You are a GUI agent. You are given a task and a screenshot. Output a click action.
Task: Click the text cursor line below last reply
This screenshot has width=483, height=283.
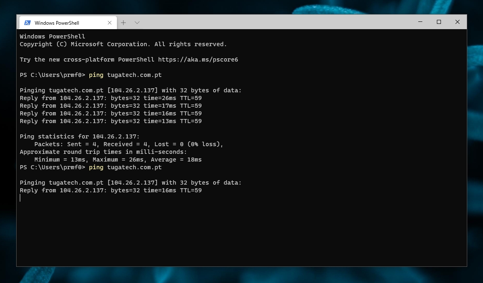[x=20, y=198]
